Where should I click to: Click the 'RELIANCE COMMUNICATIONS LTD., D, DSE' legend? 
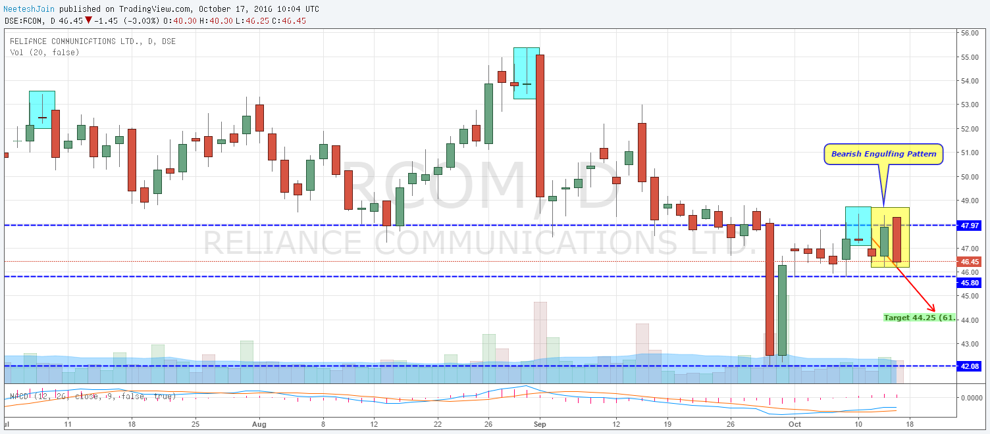coord(93,41)
